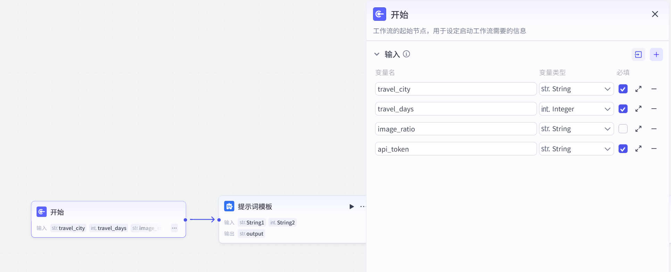Expand image_ratio row details icon
Image resolution: width=671 pixels, height=272 pixels.
pyautogui.click(x=638, y=129)
